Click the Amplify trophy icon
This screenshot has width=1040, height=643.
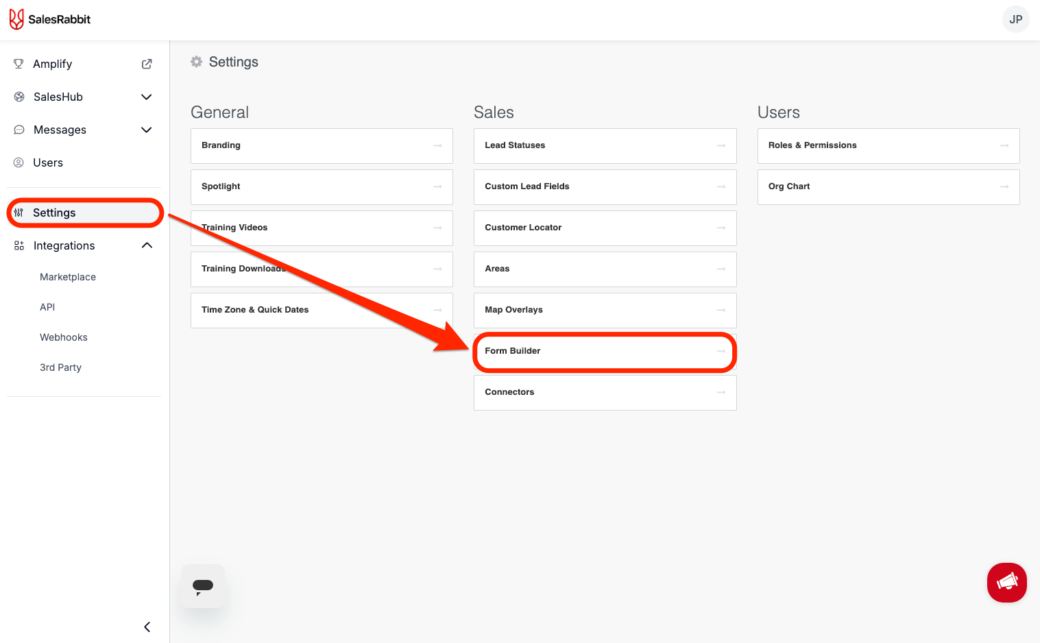[19, 64]
